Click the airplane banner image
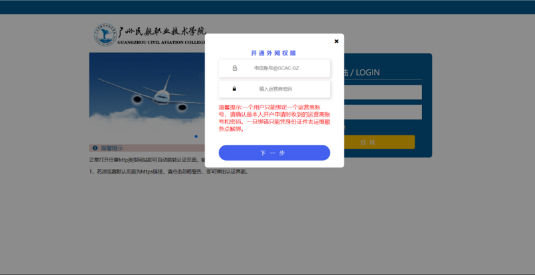Viewport: 535px width, 275px height. click(x=147, y=93)
